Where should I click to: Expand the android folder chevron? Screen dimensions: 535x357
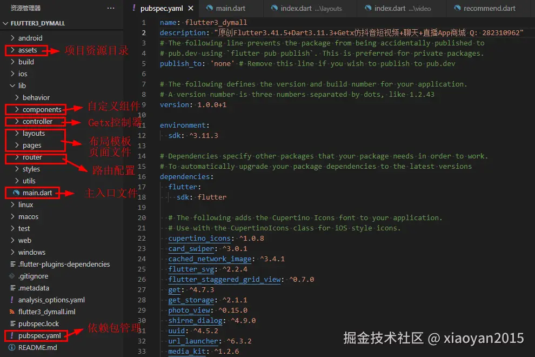pyautogui.click(x=12, y=38)
